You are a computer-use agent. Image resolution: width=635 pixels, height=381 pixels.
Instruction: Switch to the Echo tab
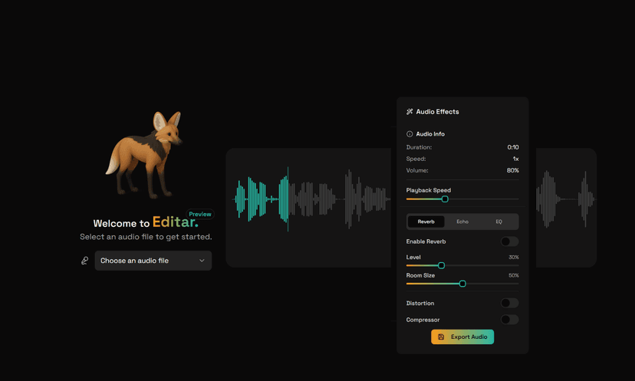coord(462,222)
